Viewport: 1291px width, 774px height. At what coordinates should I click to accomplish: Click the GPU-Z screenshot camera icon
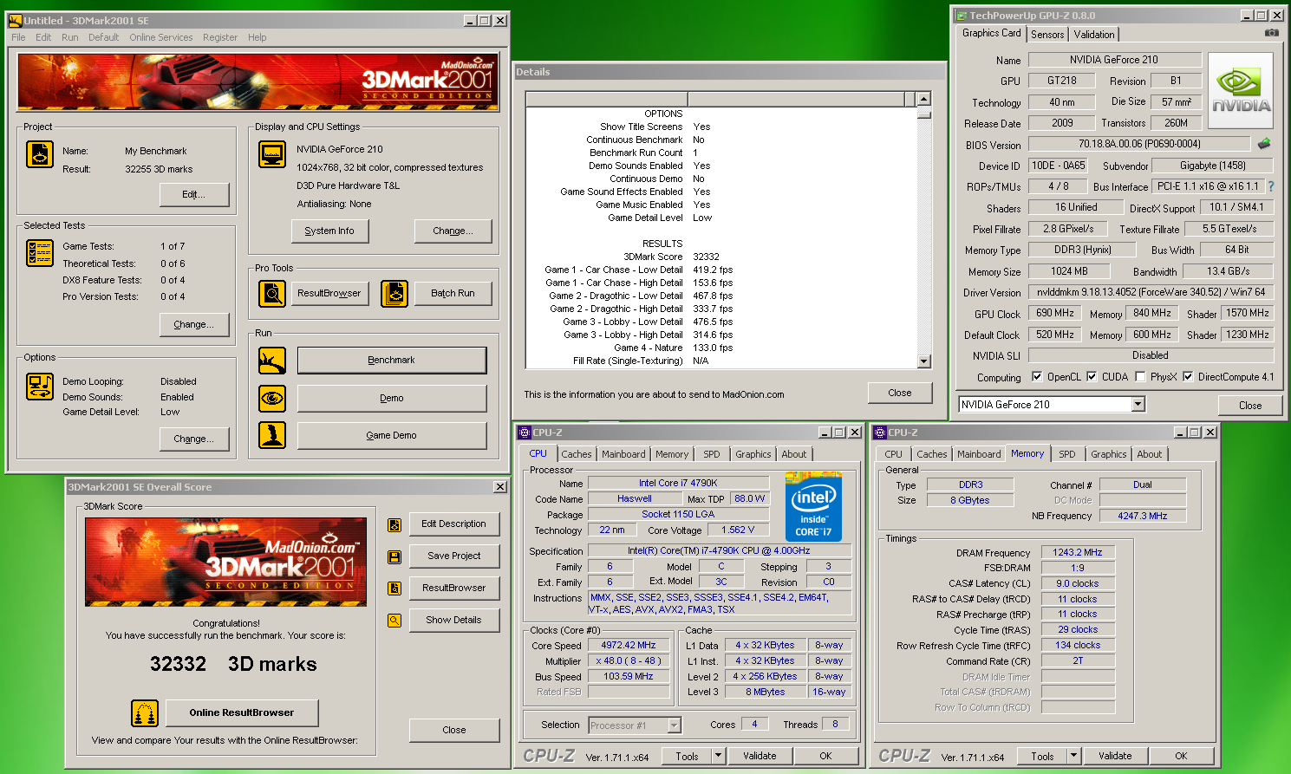(1272, 33)
